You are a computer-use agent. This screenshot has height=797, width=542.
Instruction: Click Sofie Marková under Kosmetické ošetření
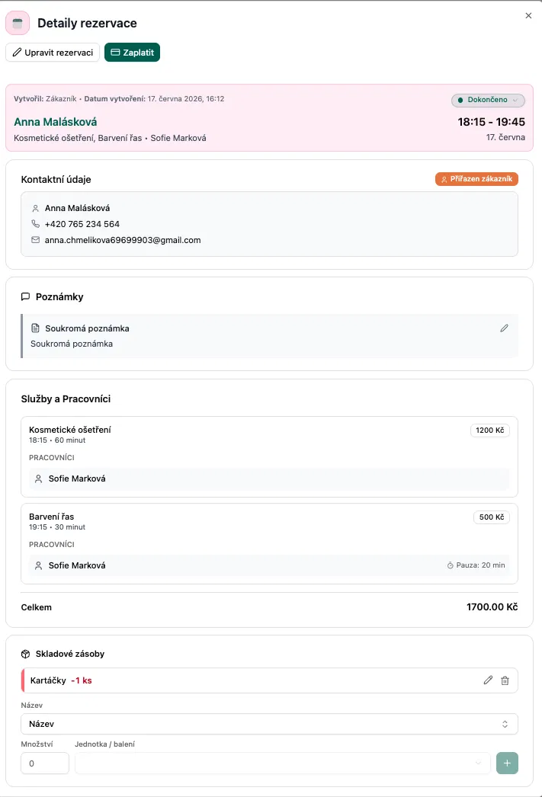[77, 479]
